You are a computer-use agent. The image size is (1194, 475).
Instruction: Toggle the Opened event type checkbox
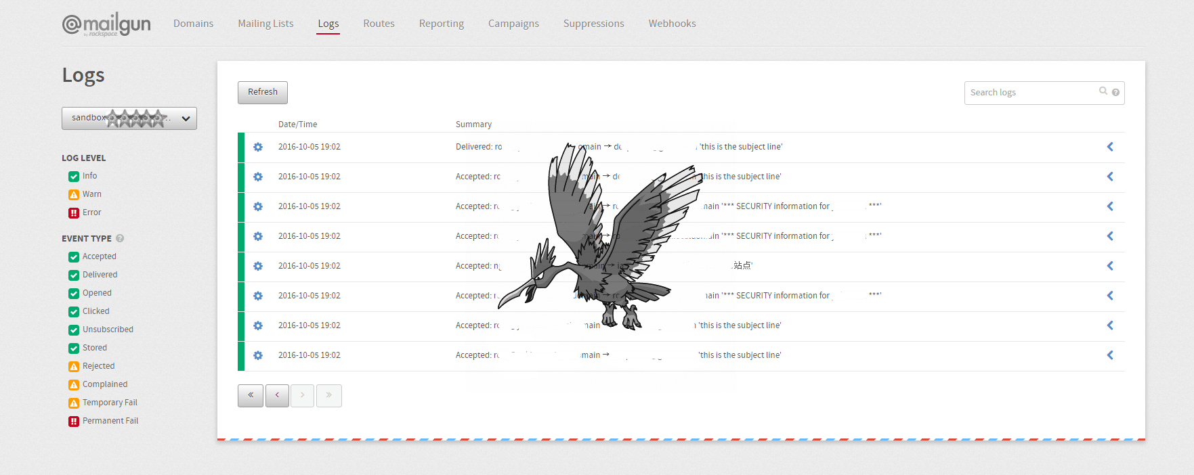point(74,294)
